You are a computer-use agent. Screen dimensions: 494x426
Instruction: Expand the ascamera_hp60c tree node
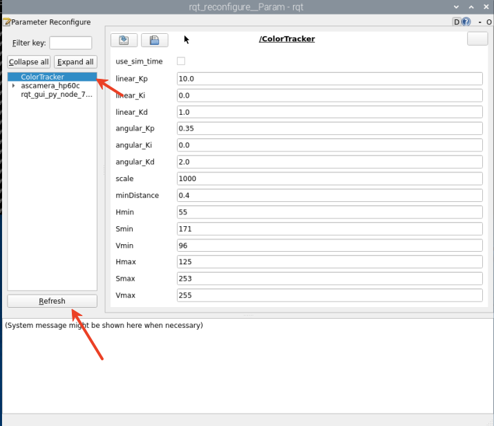point(14,86)
